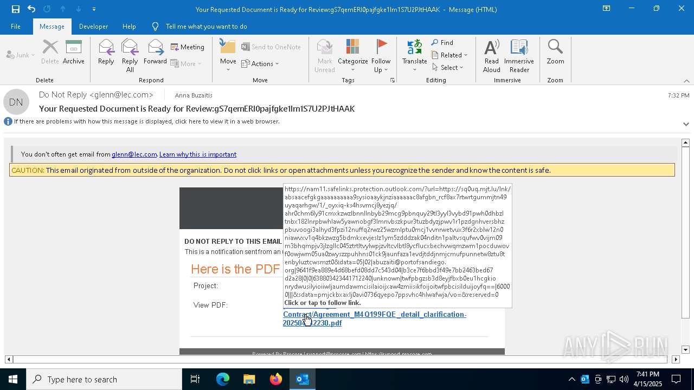This screenshot has width=694, height=390.
Task: Open the File tab
Action: pyautogui.click(x=16, y=27)
